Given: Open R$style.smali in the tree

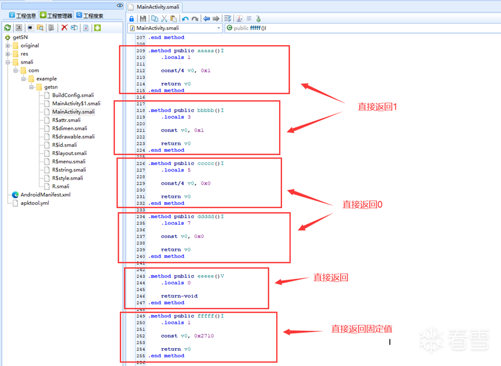Looking at the screenshot, I should pyautogui.click(x=68, y=178).
